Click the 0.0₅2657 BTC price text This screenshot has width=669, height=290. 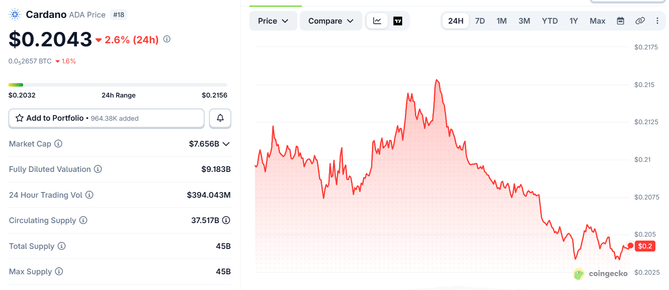[30, 61]
